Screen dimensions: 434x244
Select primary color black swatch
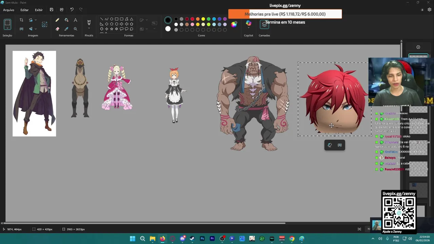coord(168,20)
